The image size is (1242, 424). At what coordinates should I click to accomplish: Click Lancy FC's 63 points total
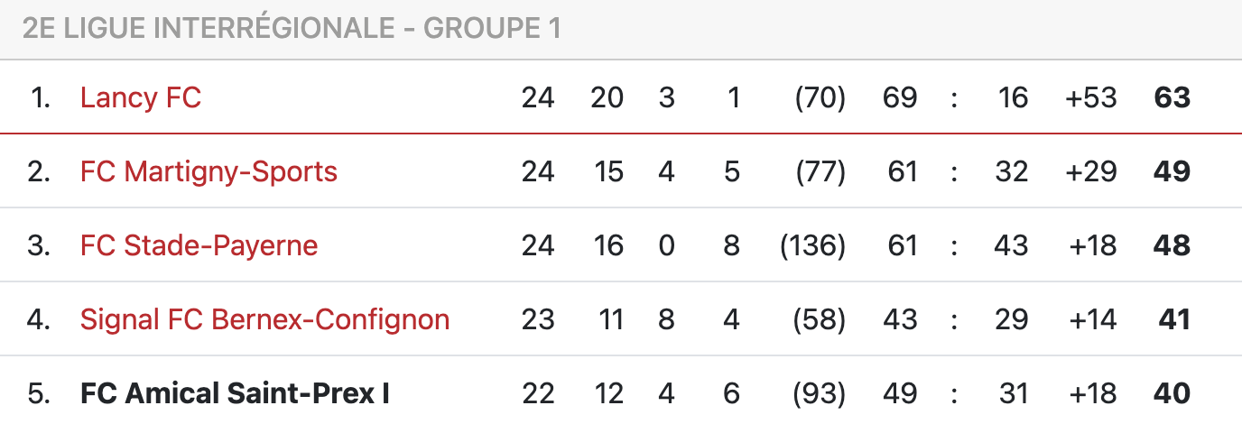pos(1172,97)
